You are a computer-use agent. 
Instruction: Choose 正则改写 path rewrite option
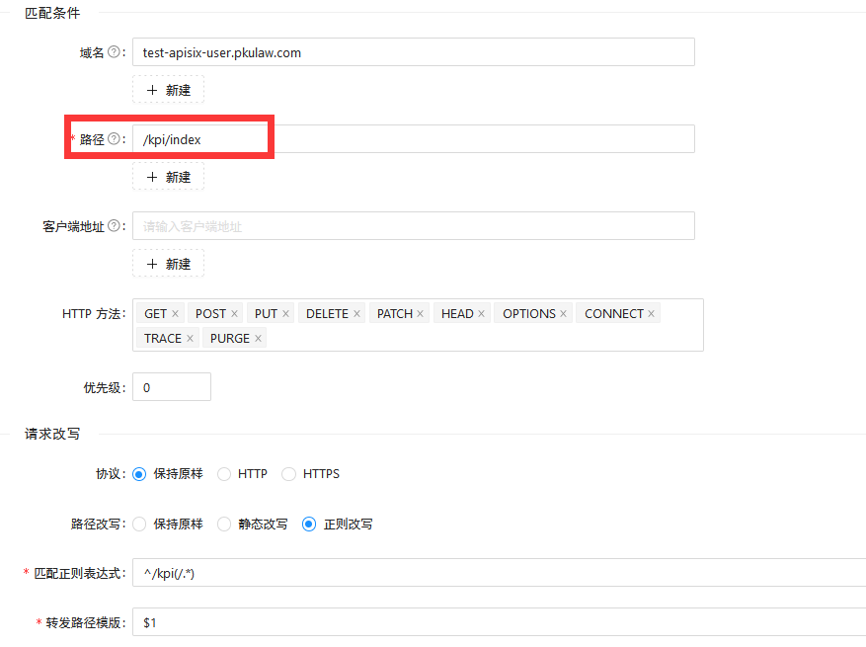point(309,524)
